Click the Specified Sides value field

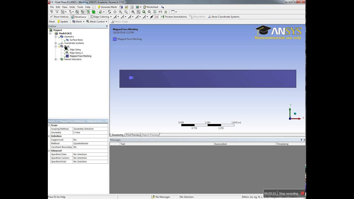(x=90, y=154)
